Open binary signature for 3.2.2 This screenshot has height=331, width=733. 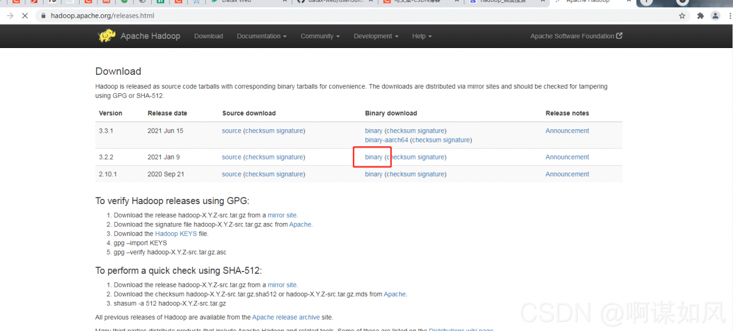(x=431, y=157)
